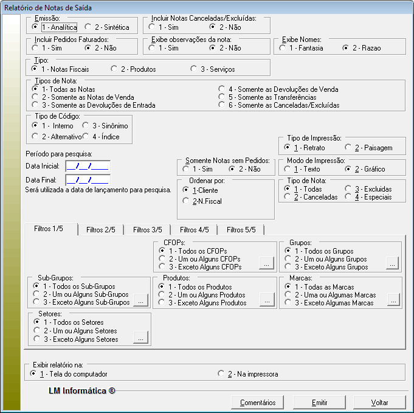Pick '2 - Produtos' in the Tipo group
The height and width of the screenshot is (413, 414).
click(114, 69)
